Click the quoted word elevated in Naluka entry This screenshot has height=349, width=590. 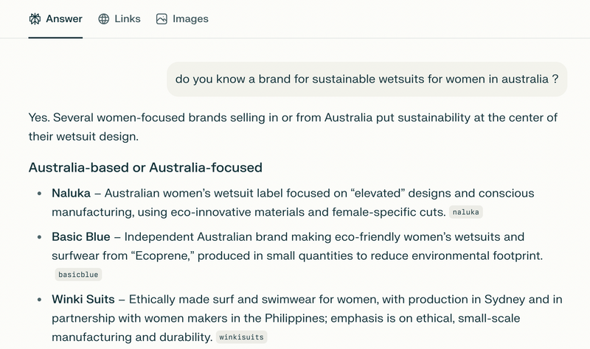(x=378, y=193)
